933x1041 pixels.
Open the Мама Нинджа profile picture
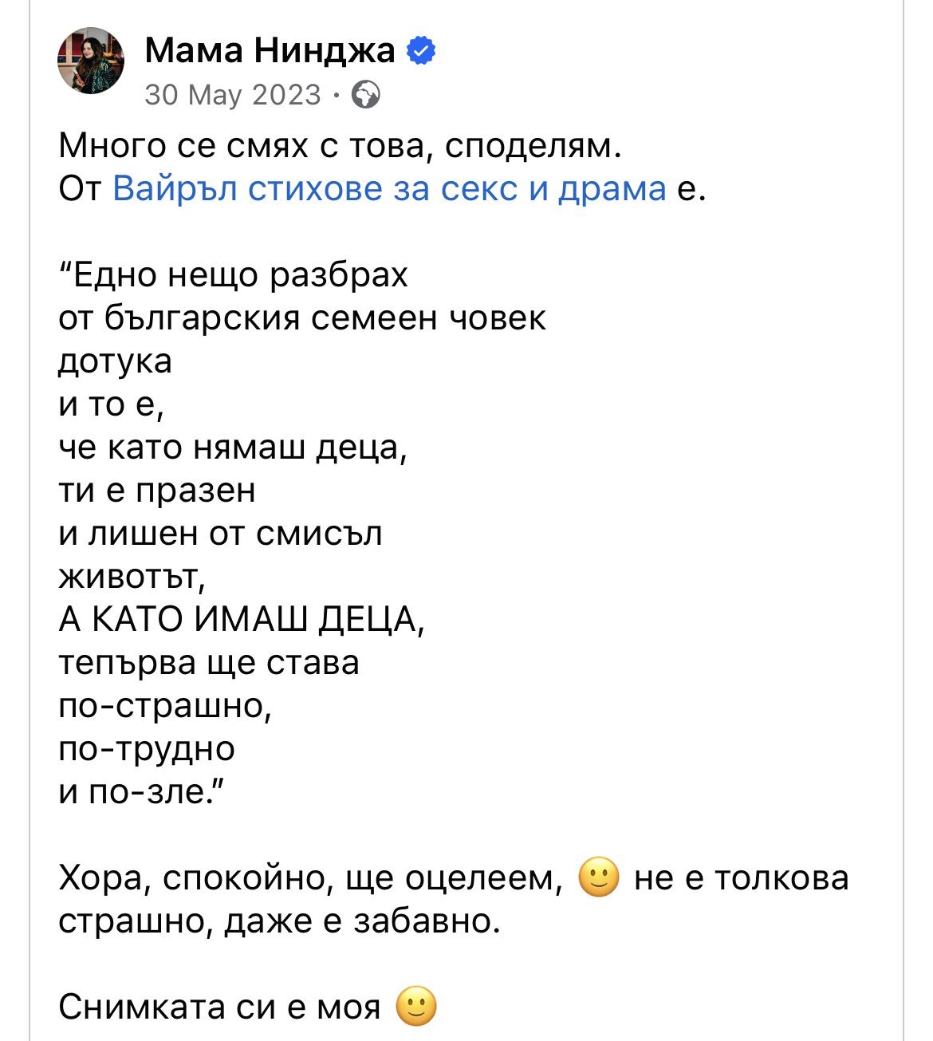coord(91,61)
